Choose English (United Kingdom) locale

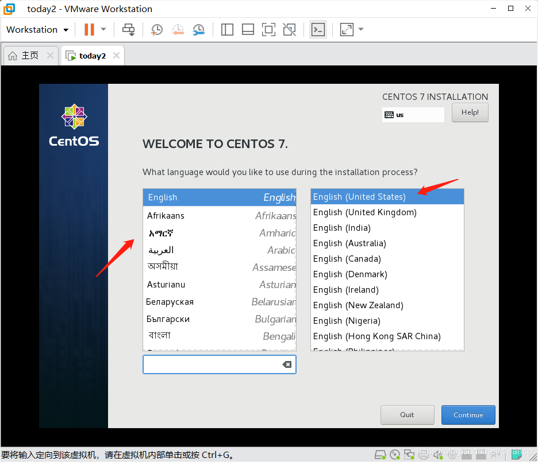(x=387, y=212)
